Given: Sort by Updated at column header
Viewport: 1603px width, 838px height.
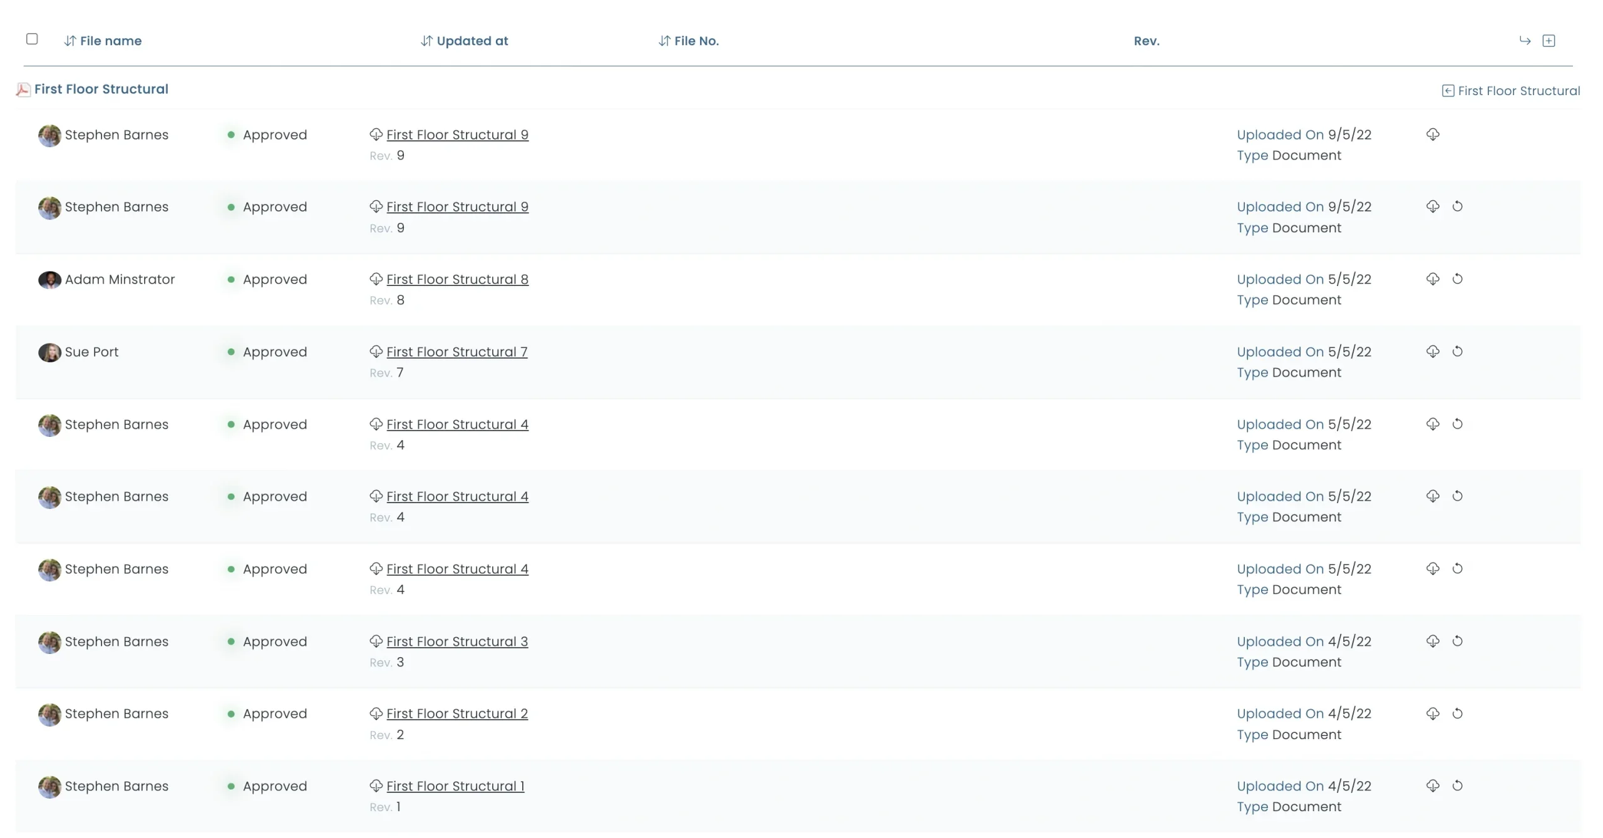Looking at the screenshot, I should [463, 40].
